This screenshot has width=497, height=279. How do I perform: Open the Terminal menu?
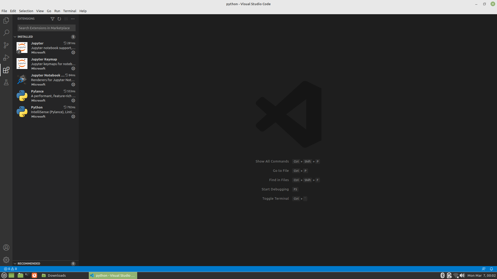click(x=70, y=11)
